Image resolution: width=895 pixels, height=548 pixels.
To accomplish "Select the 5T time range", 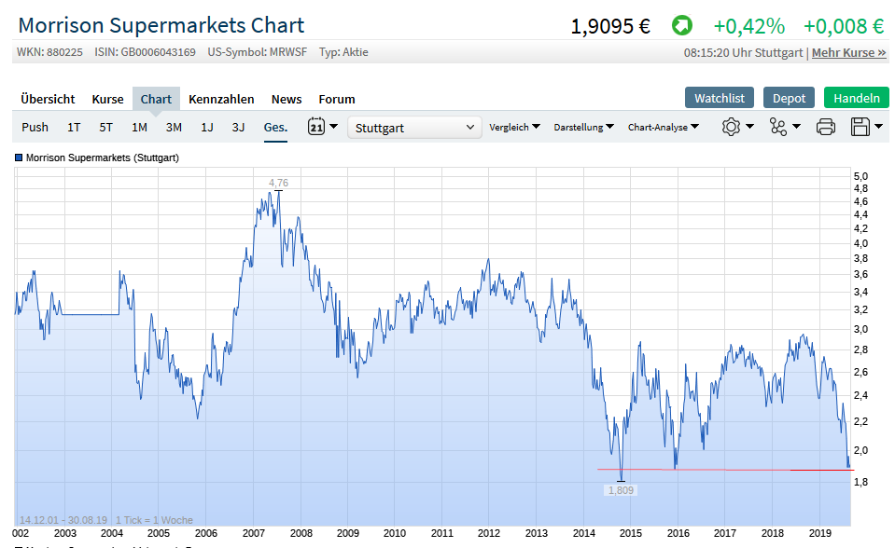I will pyautogui.click(x=106, y=127).
